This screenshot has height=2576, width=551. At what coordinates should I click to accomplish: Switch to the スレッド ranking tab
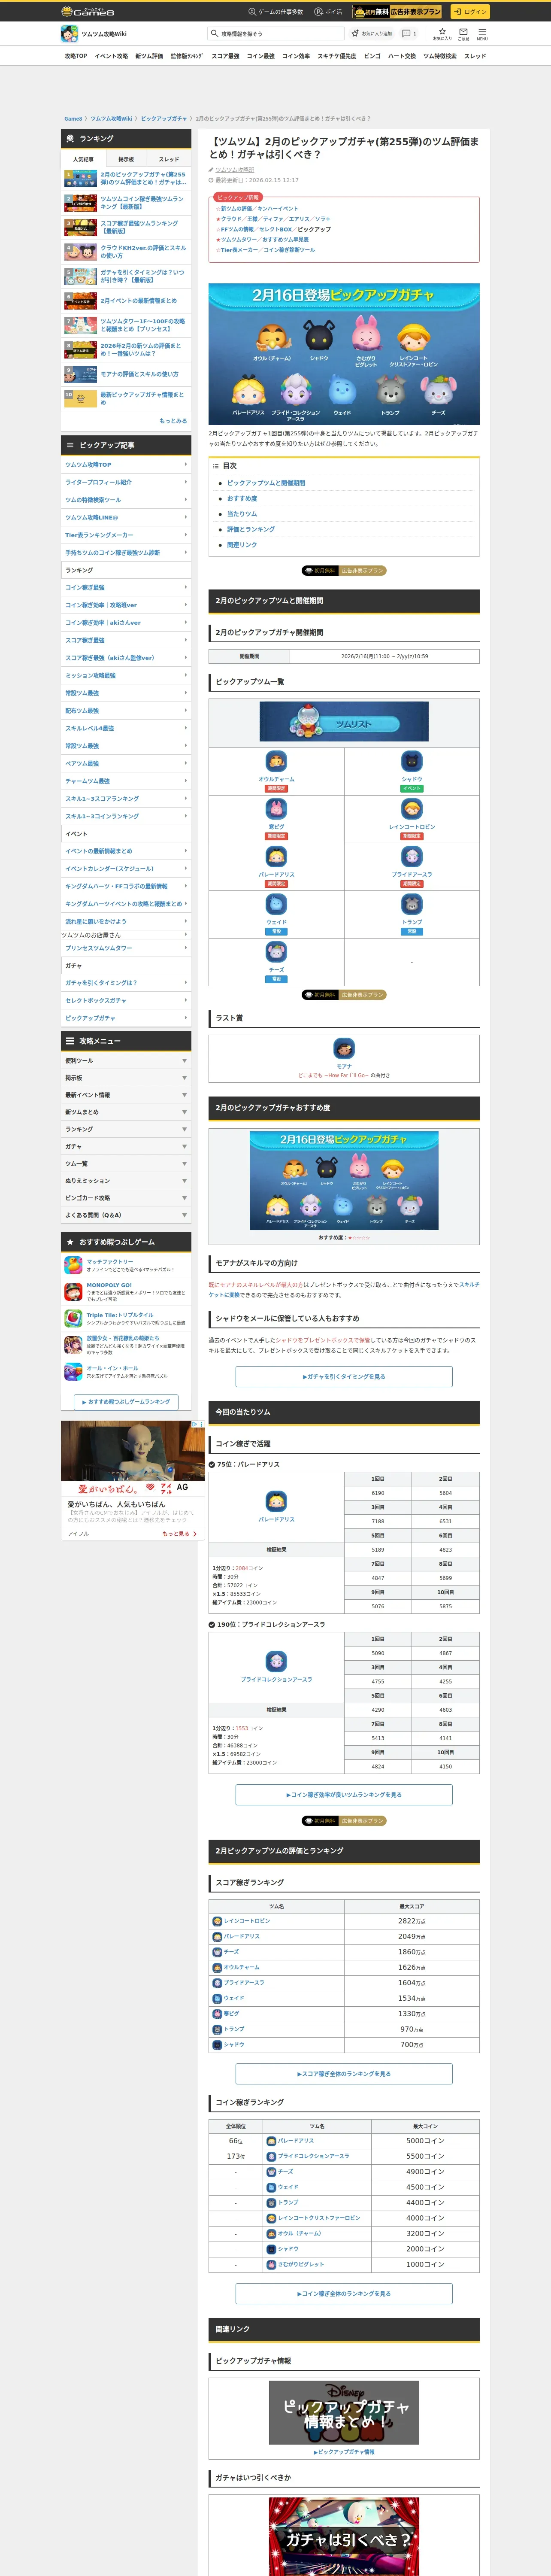(169, 159)
